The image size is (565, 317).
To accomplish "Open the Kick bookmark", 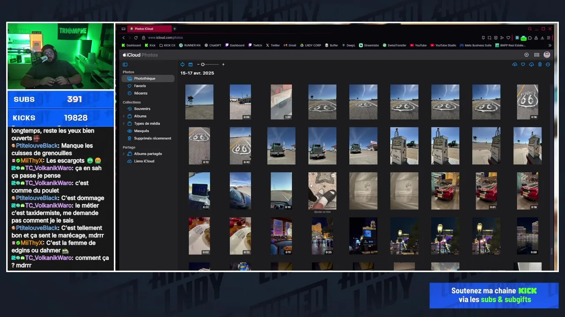I will [x=150, y=45].
